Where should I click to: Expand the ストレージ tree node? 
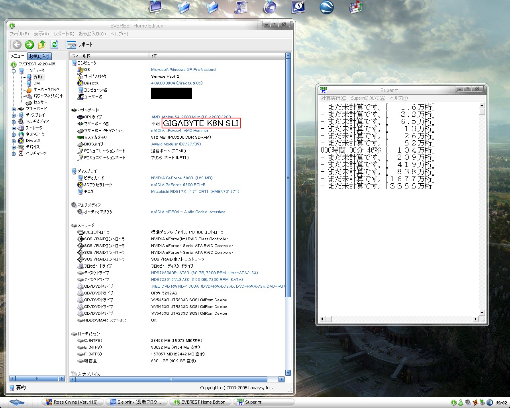pyautogui.click(x=14, y=128)
